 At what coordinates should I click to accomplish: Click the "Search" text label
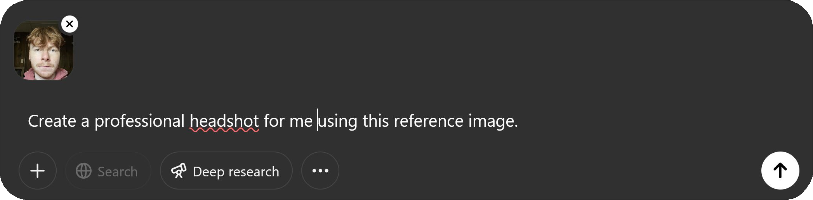[118, 171]
